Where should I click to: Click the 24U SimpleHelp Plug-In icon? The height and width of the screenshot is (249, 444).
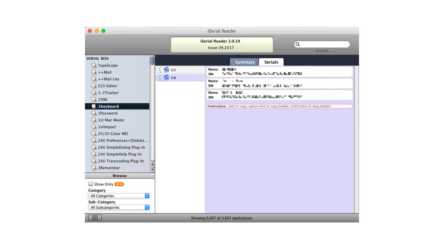(x=94, y=154)
